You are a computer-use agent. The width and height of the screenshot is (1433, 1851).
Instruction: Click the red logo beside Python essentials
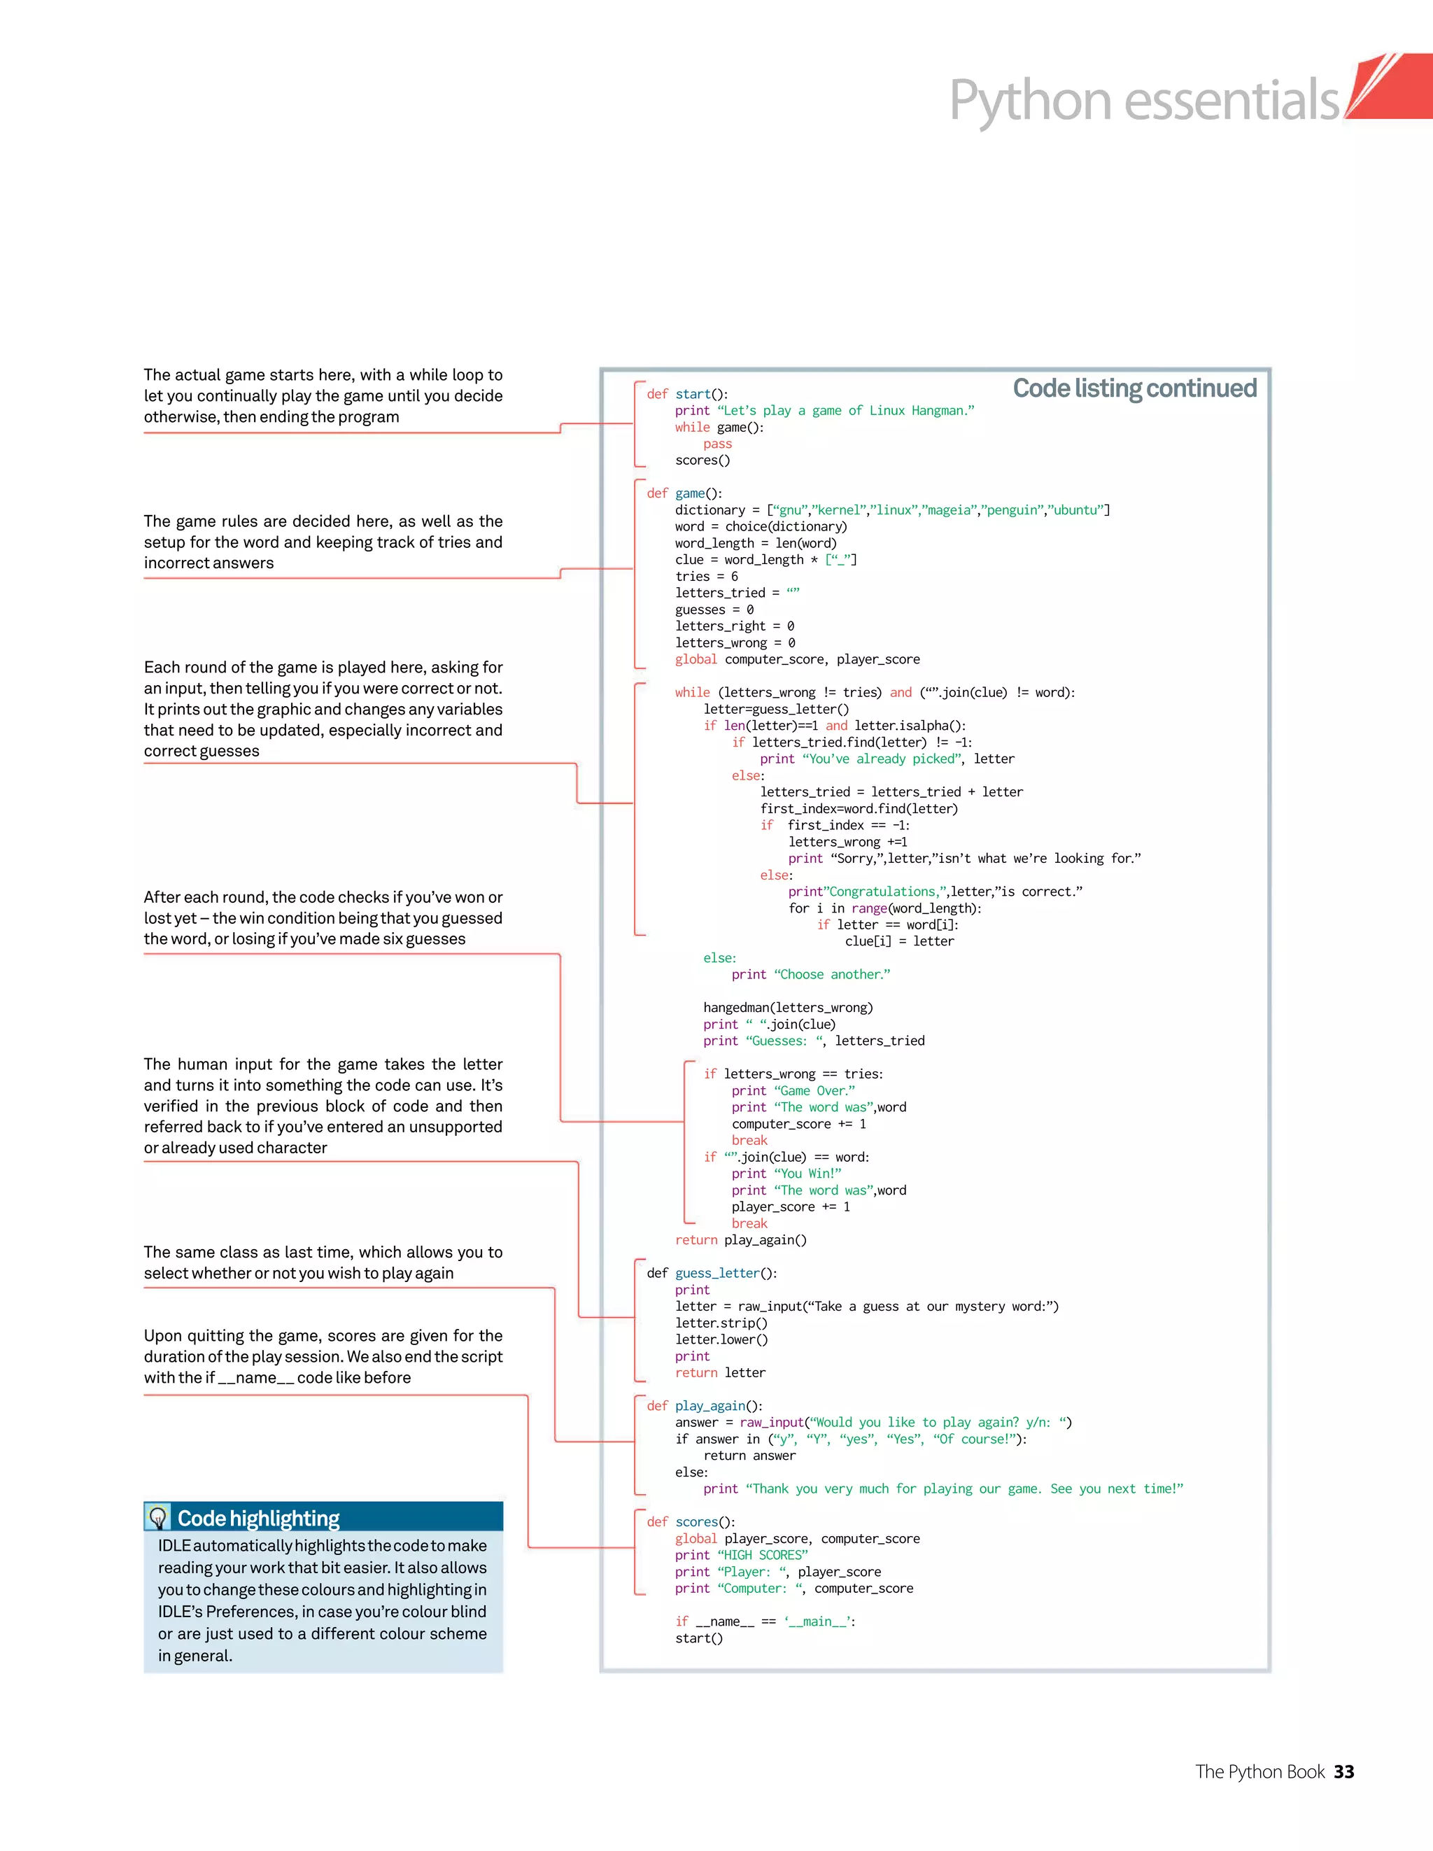coord(1389,85)
